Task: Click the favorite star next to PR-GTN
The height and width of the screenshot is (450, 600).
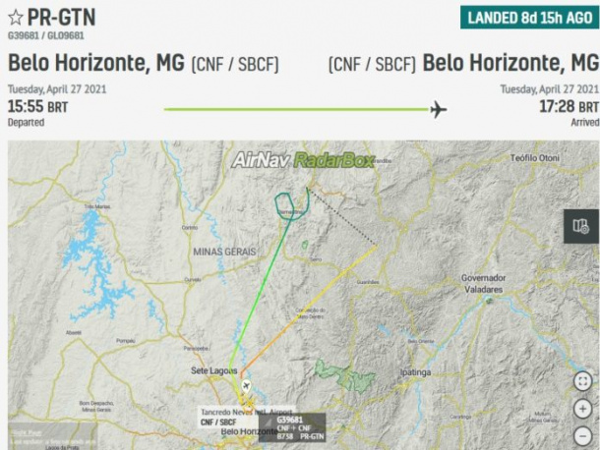Action: [x=16, y=18]
